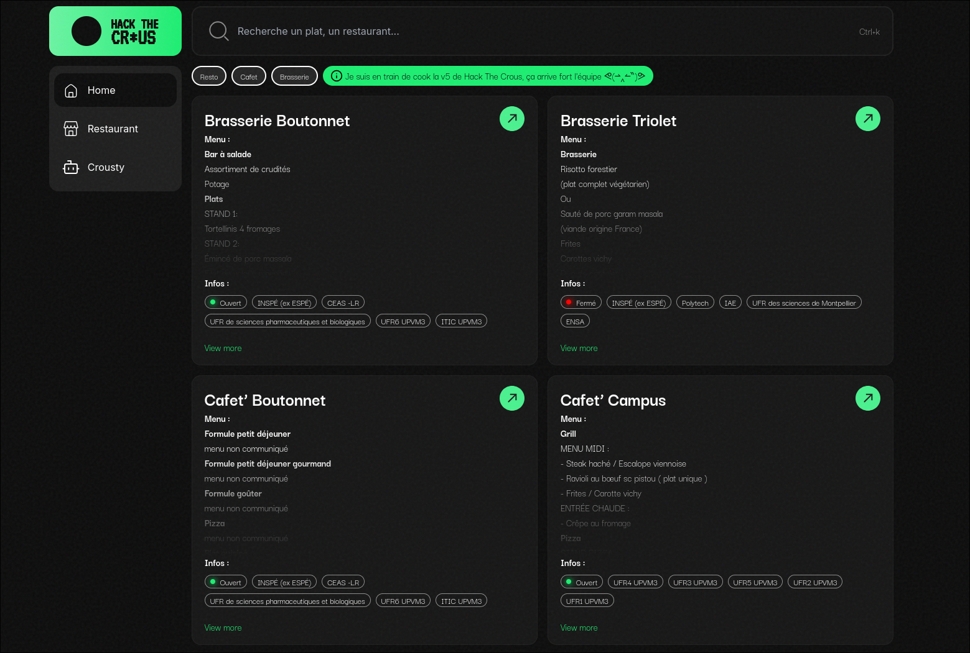Toggle the Cafet filter chip
The width and height of the screenshot is (970, 653).
coord(249,76)
